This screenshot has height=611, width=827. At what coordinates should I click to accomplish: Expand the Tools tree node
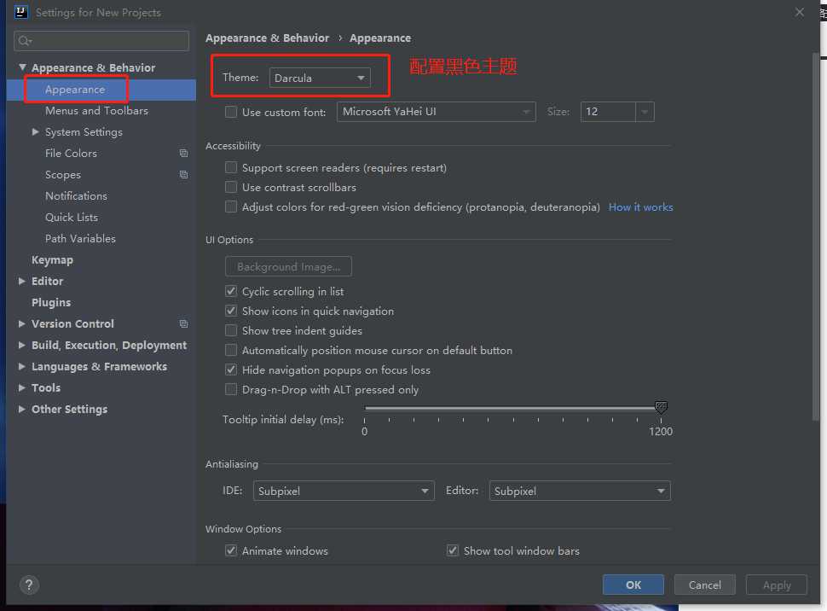pos(21,387)
